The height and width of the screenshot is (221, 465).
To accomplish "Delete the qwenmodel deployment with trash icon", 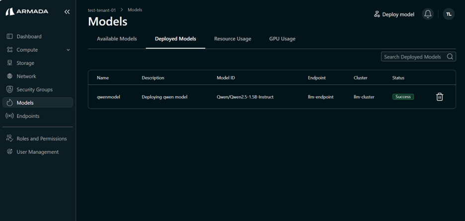I will [x=439, y=97].
